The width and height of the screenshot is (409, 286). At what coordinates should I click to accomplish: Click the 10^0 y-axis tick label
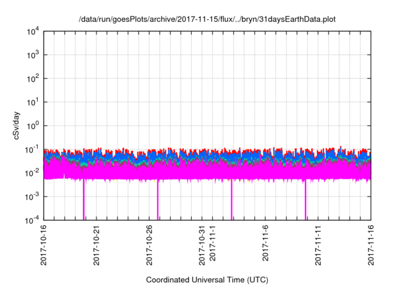[33, 126]
